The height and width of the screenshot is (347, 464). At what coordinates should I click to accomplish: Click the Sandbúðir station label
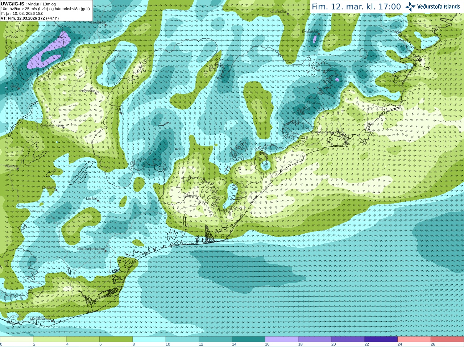[x=97, y=22]
